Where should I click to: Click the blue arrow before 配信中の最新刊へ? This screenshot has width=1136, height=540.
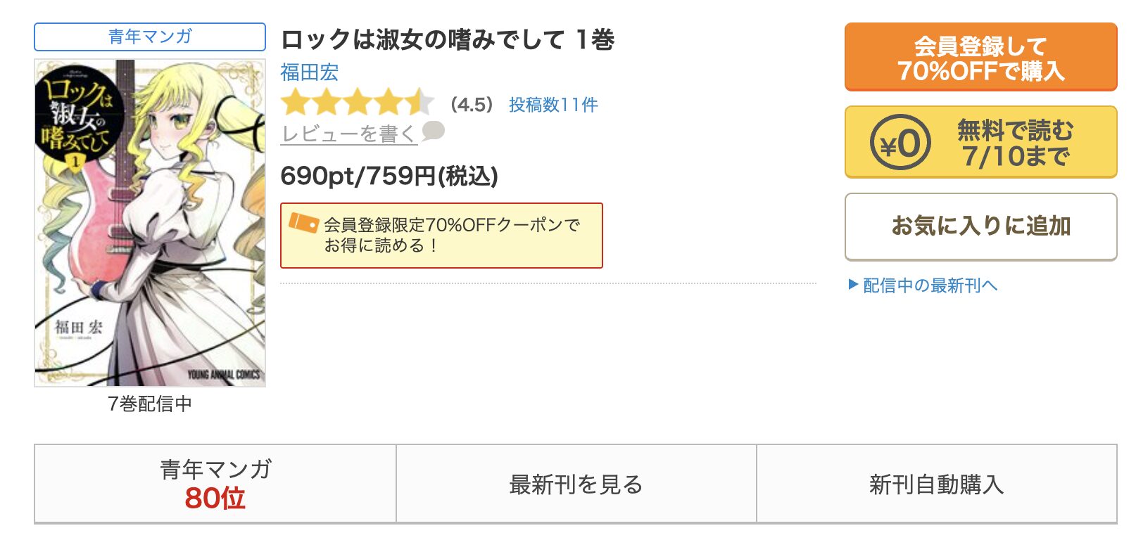853,285
